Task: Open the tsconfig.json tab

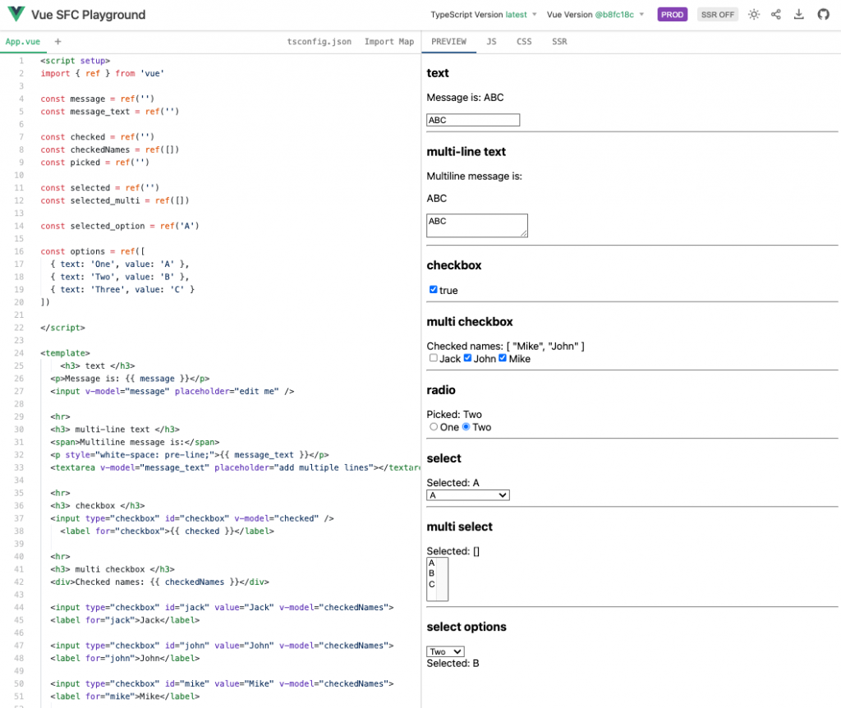Action: pyautogui.click(x=319, y=42)
